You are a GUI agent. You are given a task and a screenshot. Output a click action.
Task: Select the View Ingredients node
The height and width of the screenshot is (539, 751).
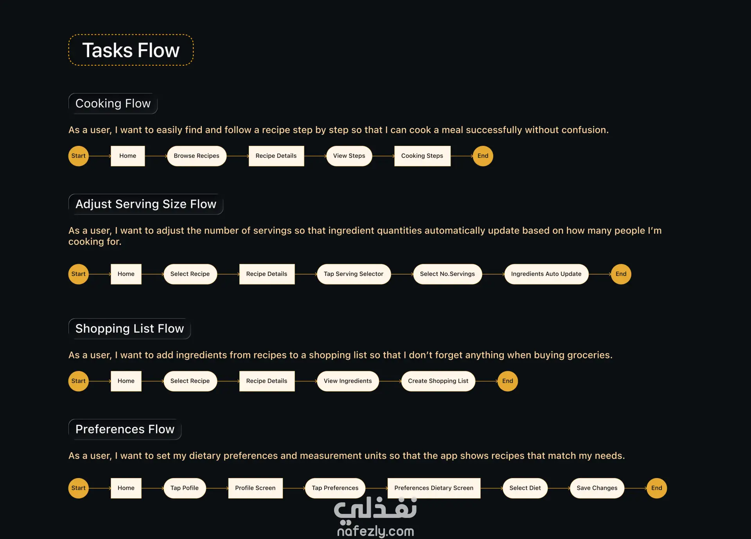click(348, 381)
